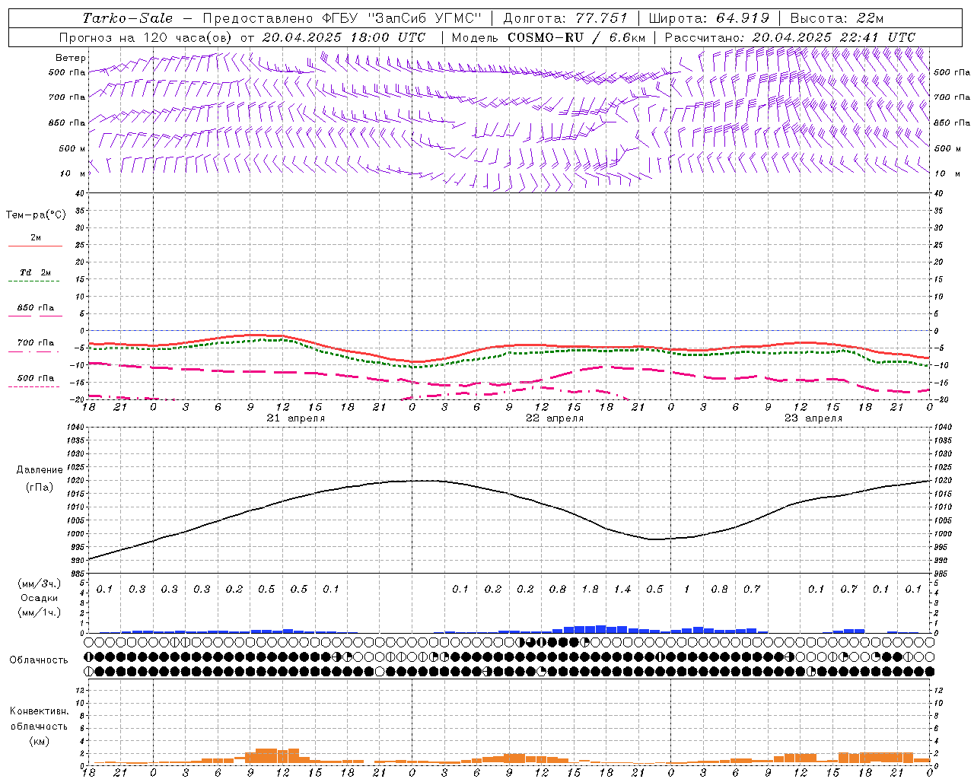Select the 'Модель COSMO-RU / 6.6км' model label

pyautogui.click(x=548, y=37)
